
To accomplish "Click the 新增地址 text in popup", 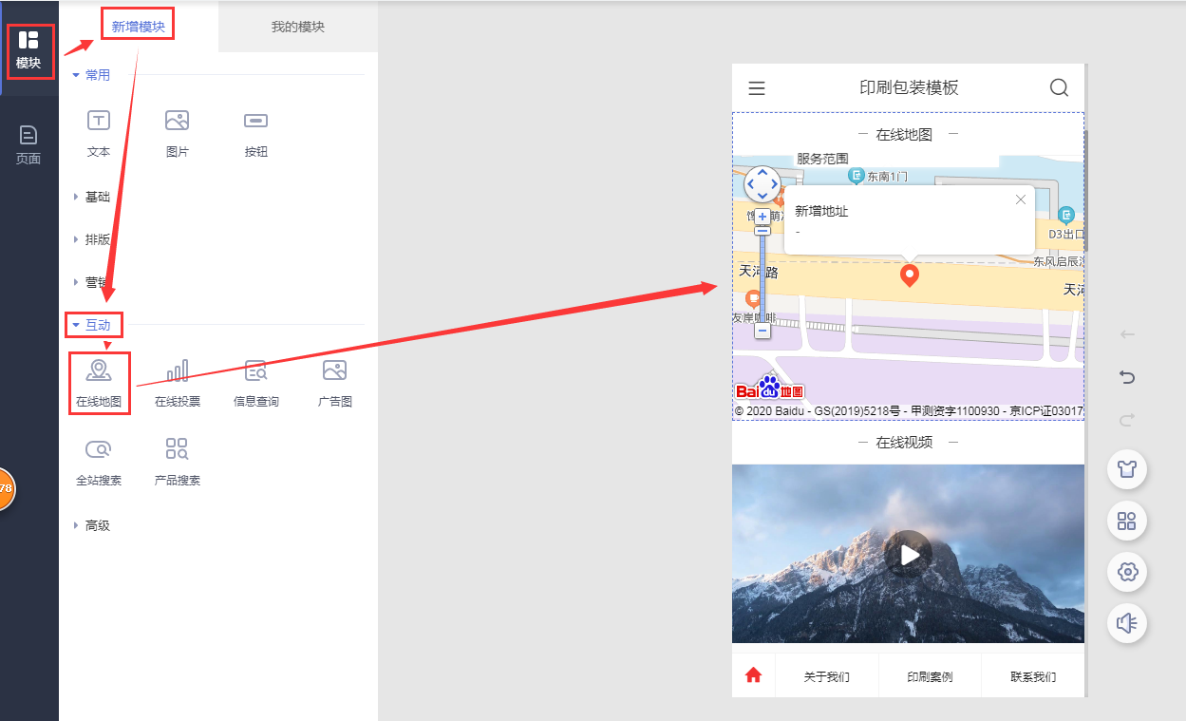I will (821, 211).
